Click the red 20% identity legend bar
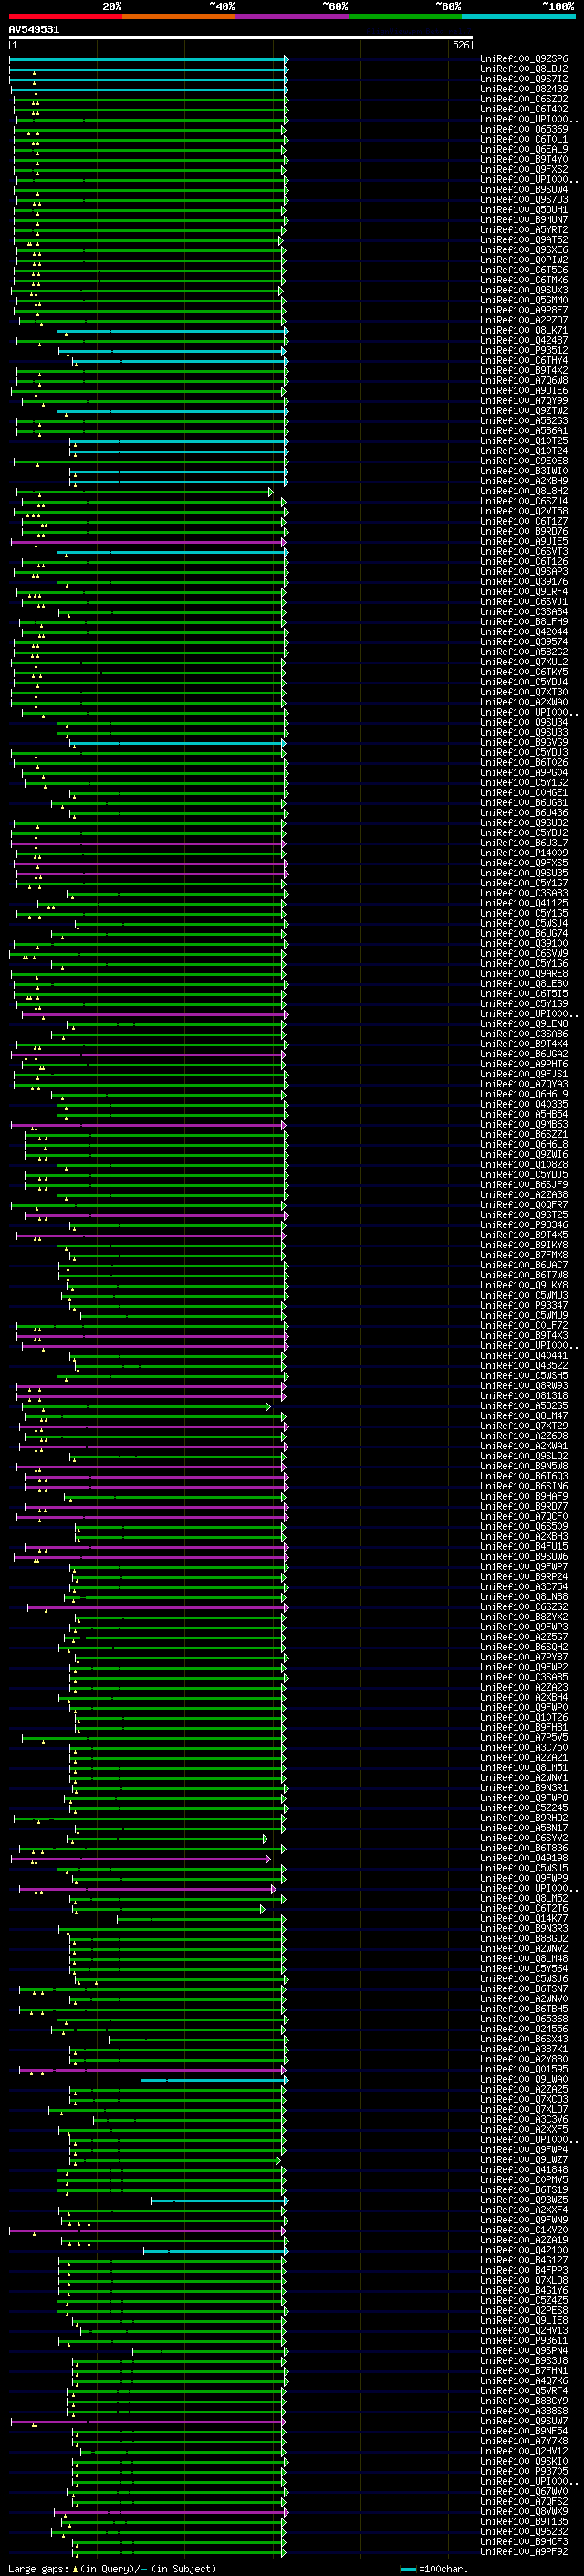 point(65,16)
